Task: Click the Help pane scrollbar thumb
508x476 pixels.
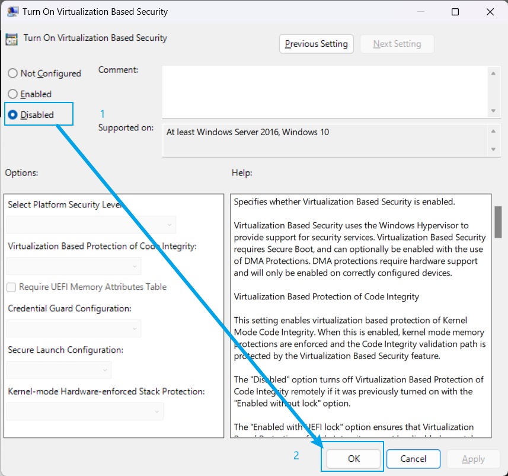Action: pos(499,222)
